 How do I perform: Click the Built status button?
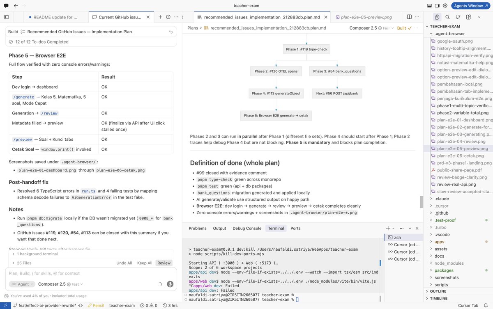coord(404,28)
